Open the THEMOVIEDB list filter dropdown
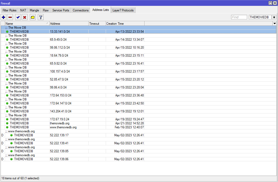 (274, 17)
